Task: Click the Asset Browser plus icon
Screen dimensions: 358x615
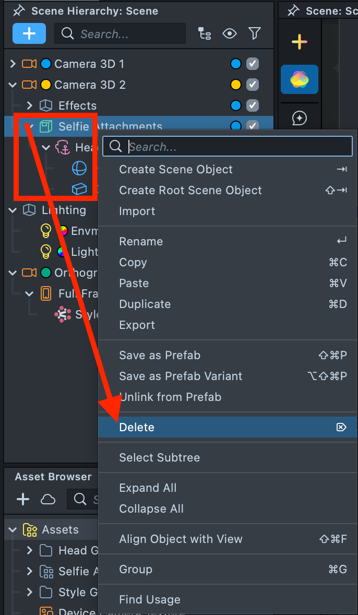Action: point(23,500)
